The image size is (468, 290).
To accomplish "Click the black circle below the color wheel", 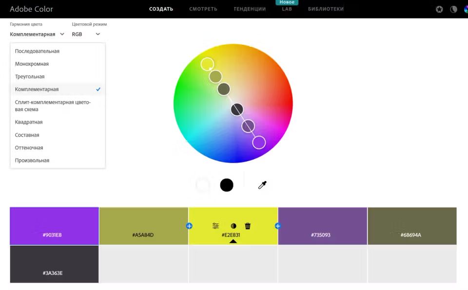I will pyautogui.click(x=227, y=185).
